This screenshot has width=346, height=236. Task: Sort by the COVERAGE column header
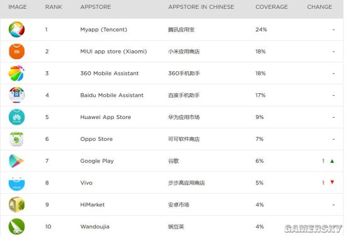click(x=272, y=7)
